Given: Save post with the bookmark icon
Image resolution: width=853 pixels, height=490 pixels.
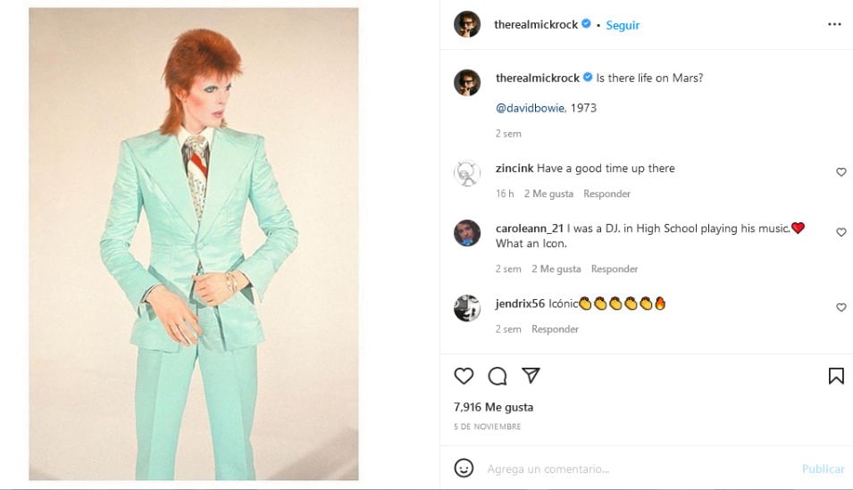Looking at the screenshot, I should point(836,376).
